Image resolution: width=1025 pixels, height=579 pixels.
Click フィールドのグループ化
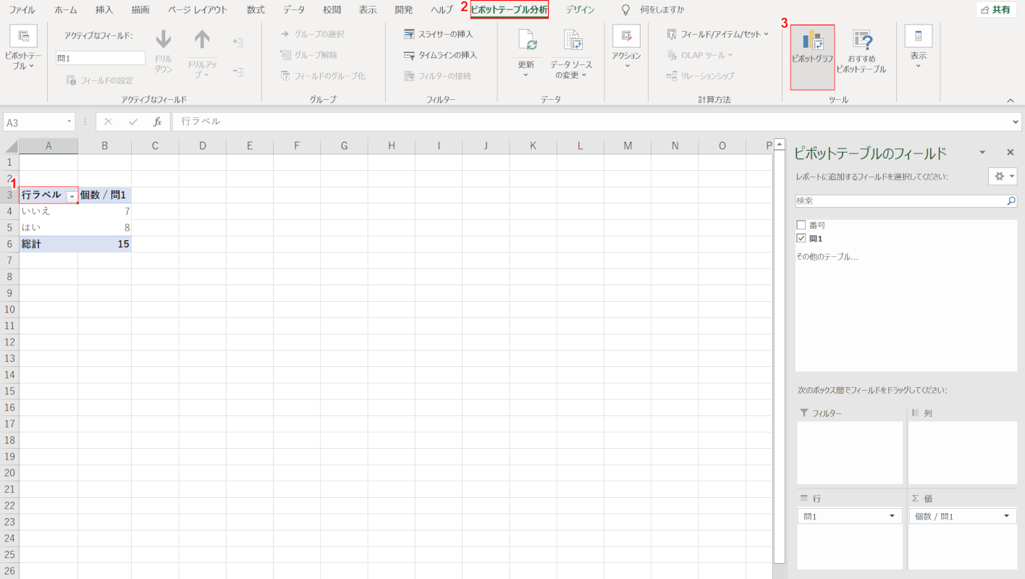[323, 75]
